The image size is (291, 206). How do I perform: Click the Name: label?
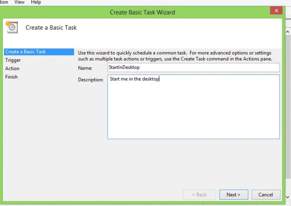[x=85, y=68]
